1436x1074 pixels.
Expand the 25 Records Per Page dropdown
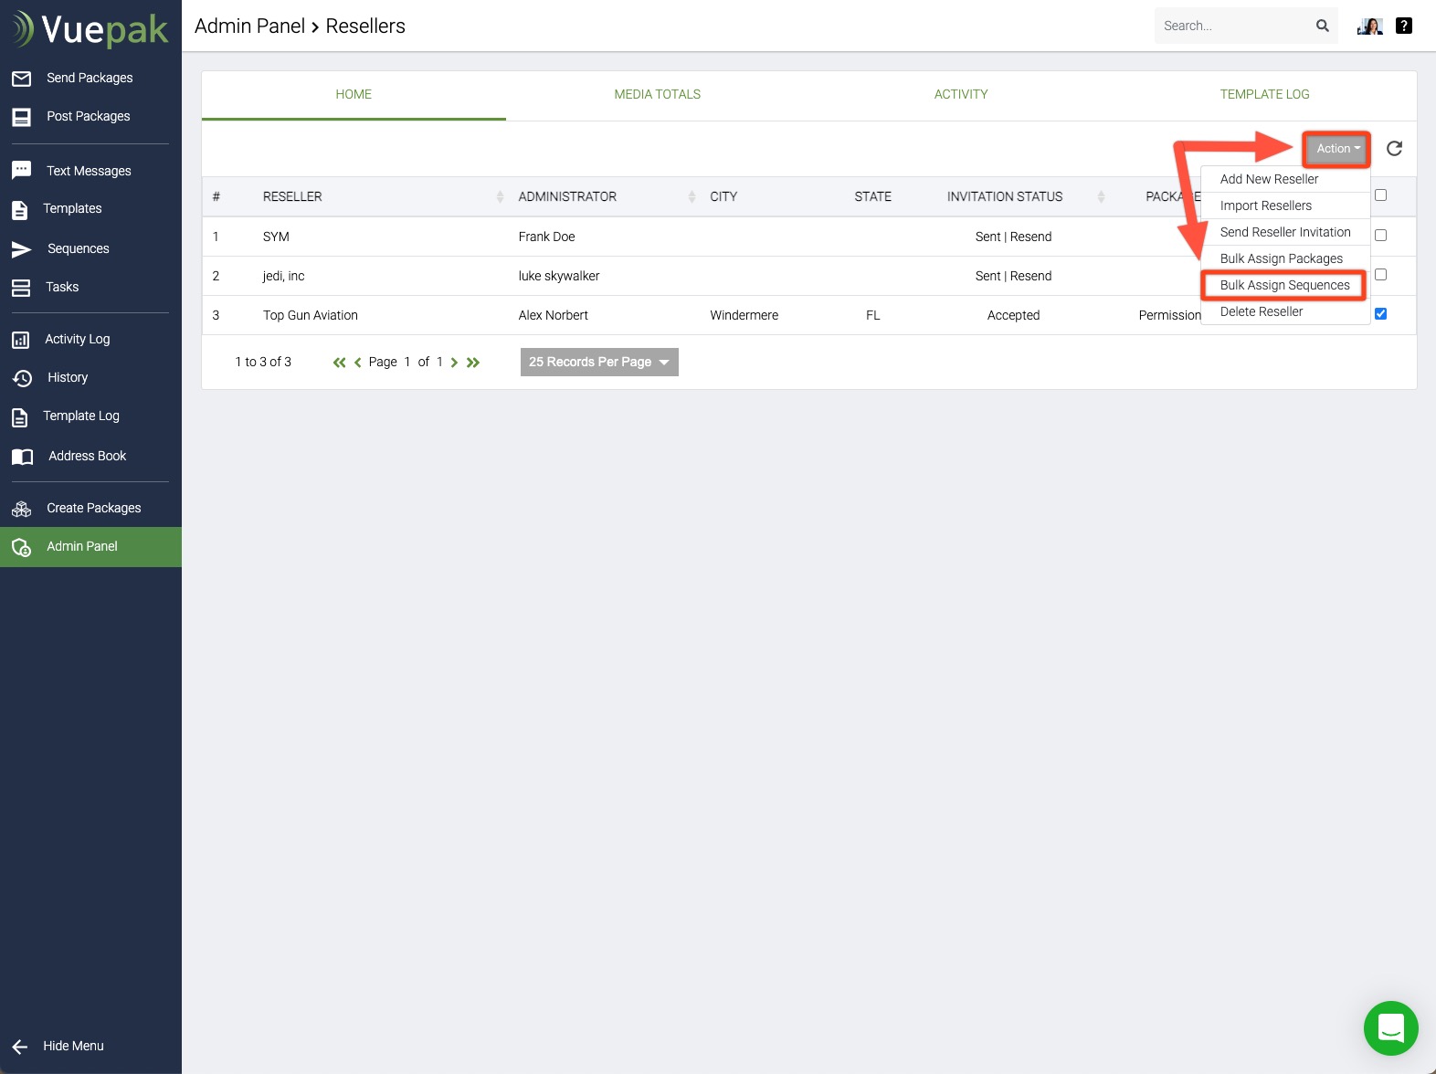click(x=599, y=363)
